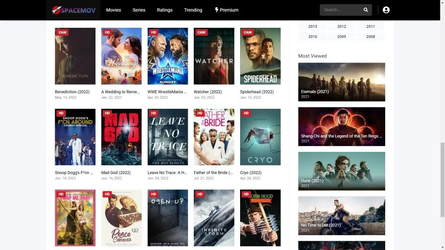Viewport: 445px width, 250px height.
Task: Click the HD badge on Cryo
Action: pos(246,113)
